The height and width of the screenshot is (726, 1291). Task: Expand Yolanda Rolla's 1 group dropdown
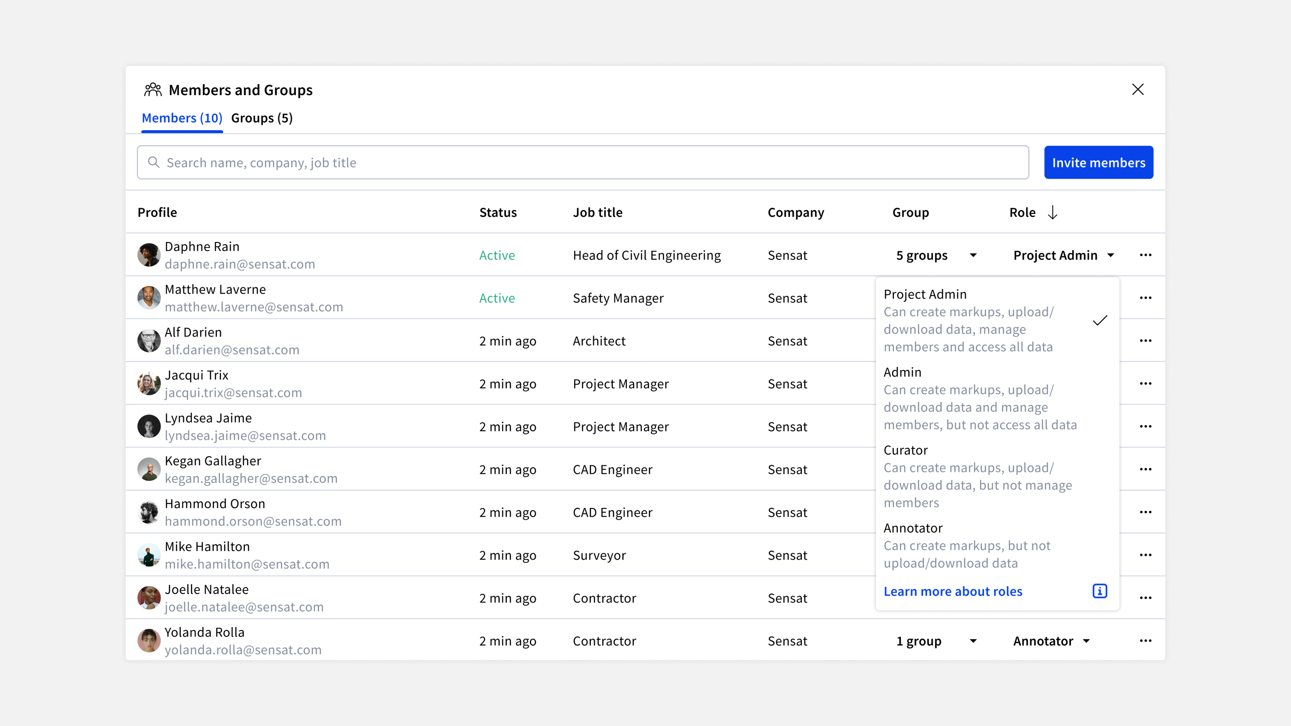(x=936, y=641)
